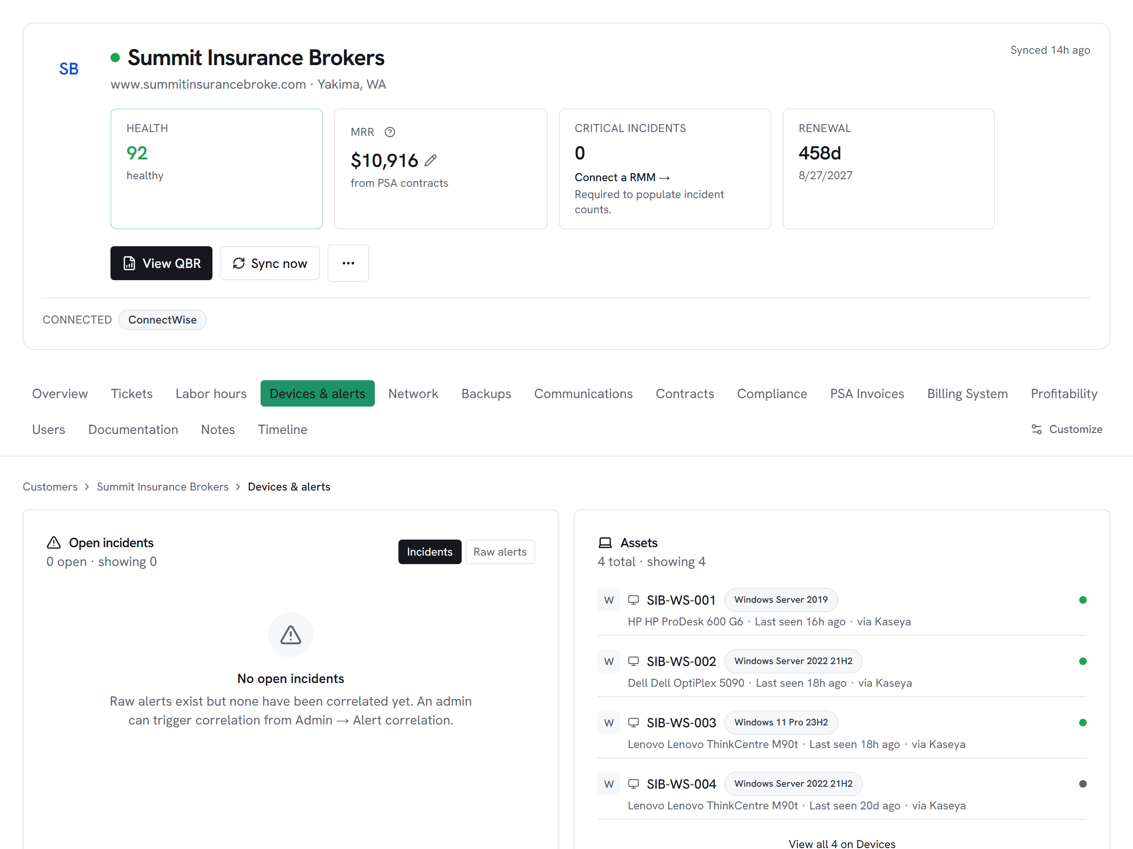
Task: Click the Windows Server 2019 OS tag
Action: point(781,600)
